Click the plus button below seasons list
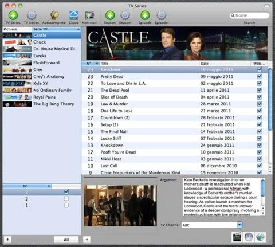This screenshot has height=247, width=275. [x=8, y=240]
